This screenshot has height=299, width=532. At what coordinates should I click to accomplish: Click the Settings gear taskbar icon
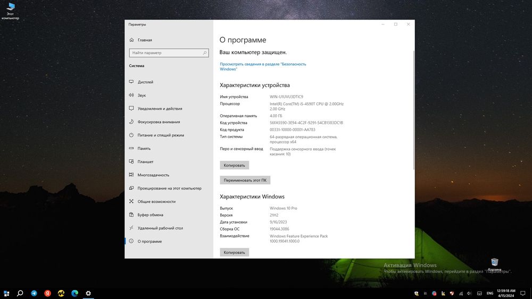[88, 293]
